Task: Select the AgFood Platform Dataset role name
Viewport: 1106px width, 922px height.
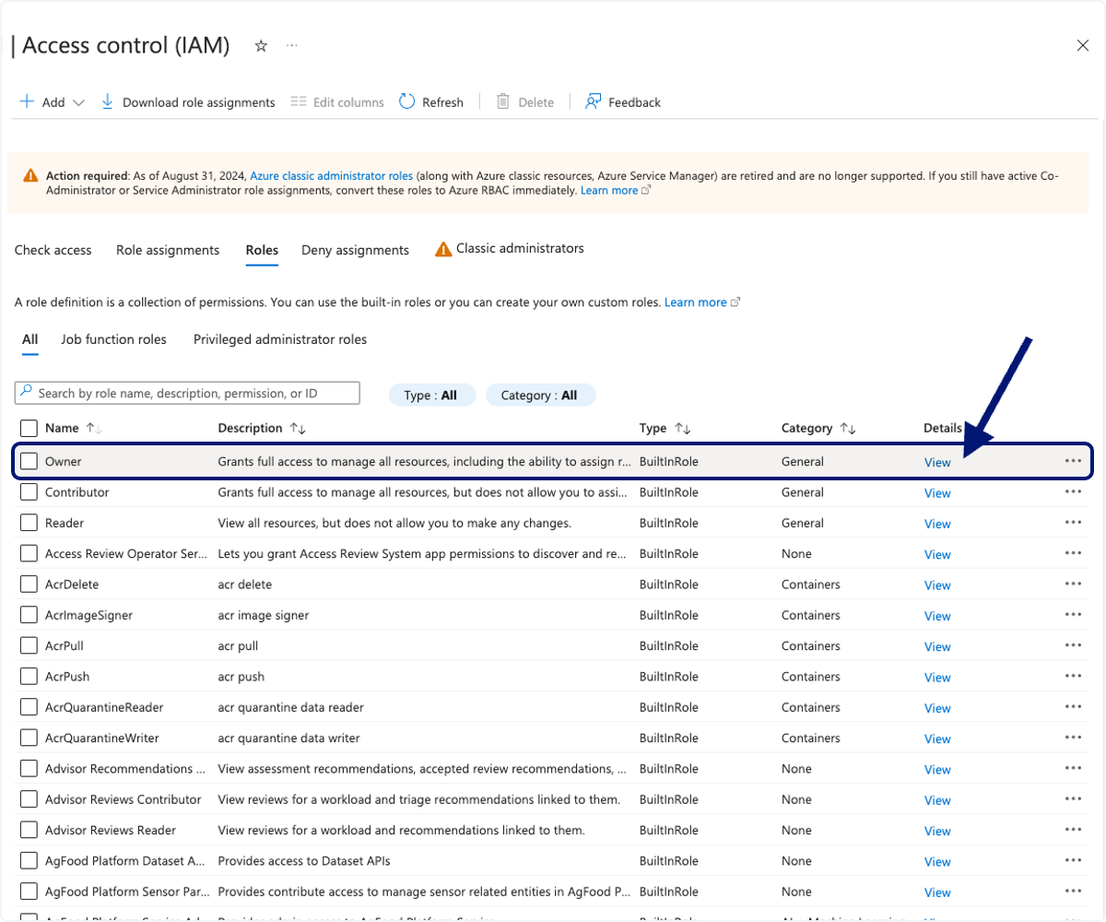Action: click(125, 861)
